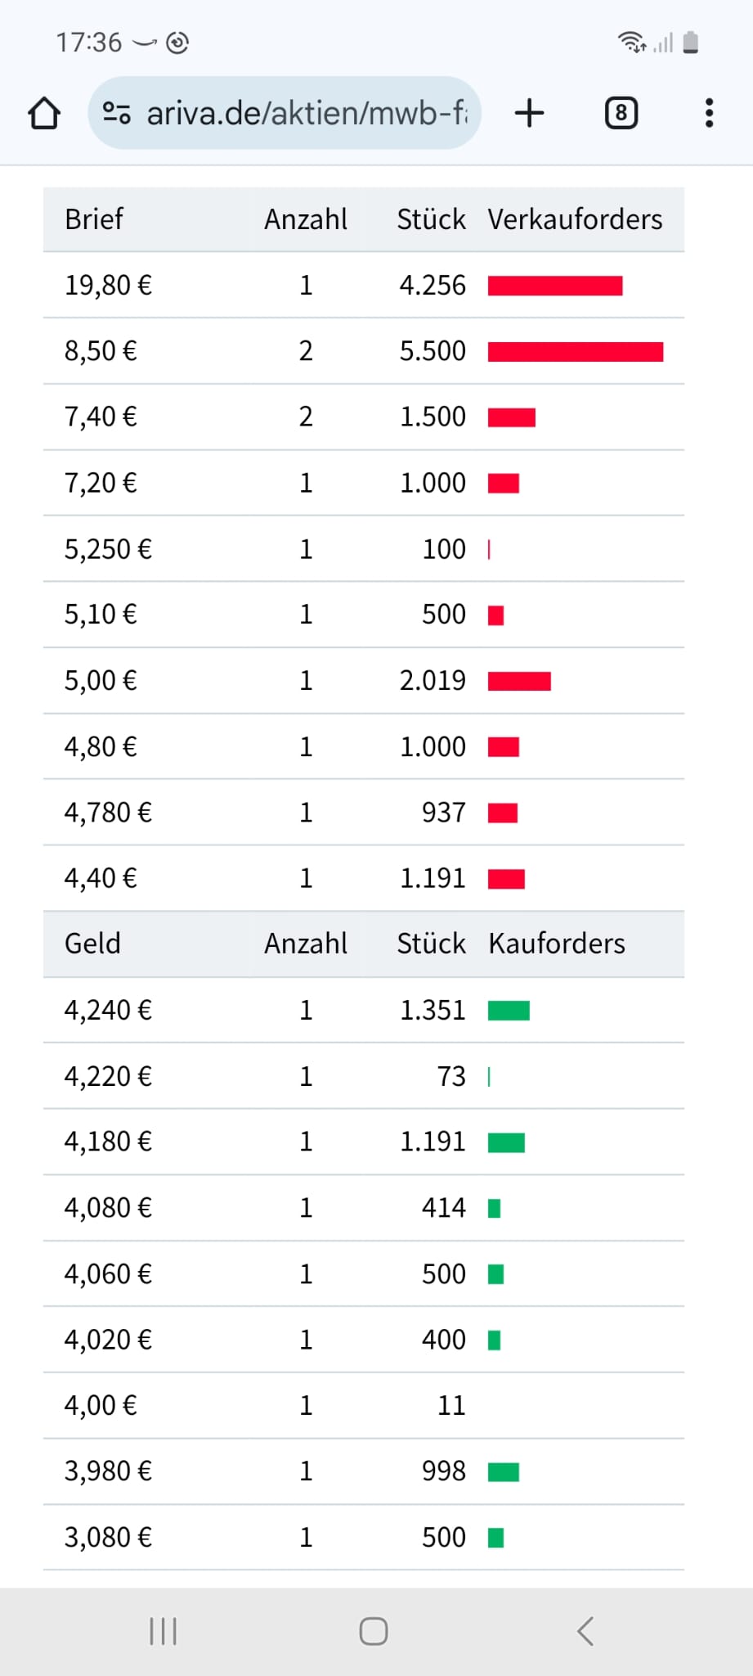Tap the Wi-Fi status icon
753x1676 pixels.
coord(631,42)
